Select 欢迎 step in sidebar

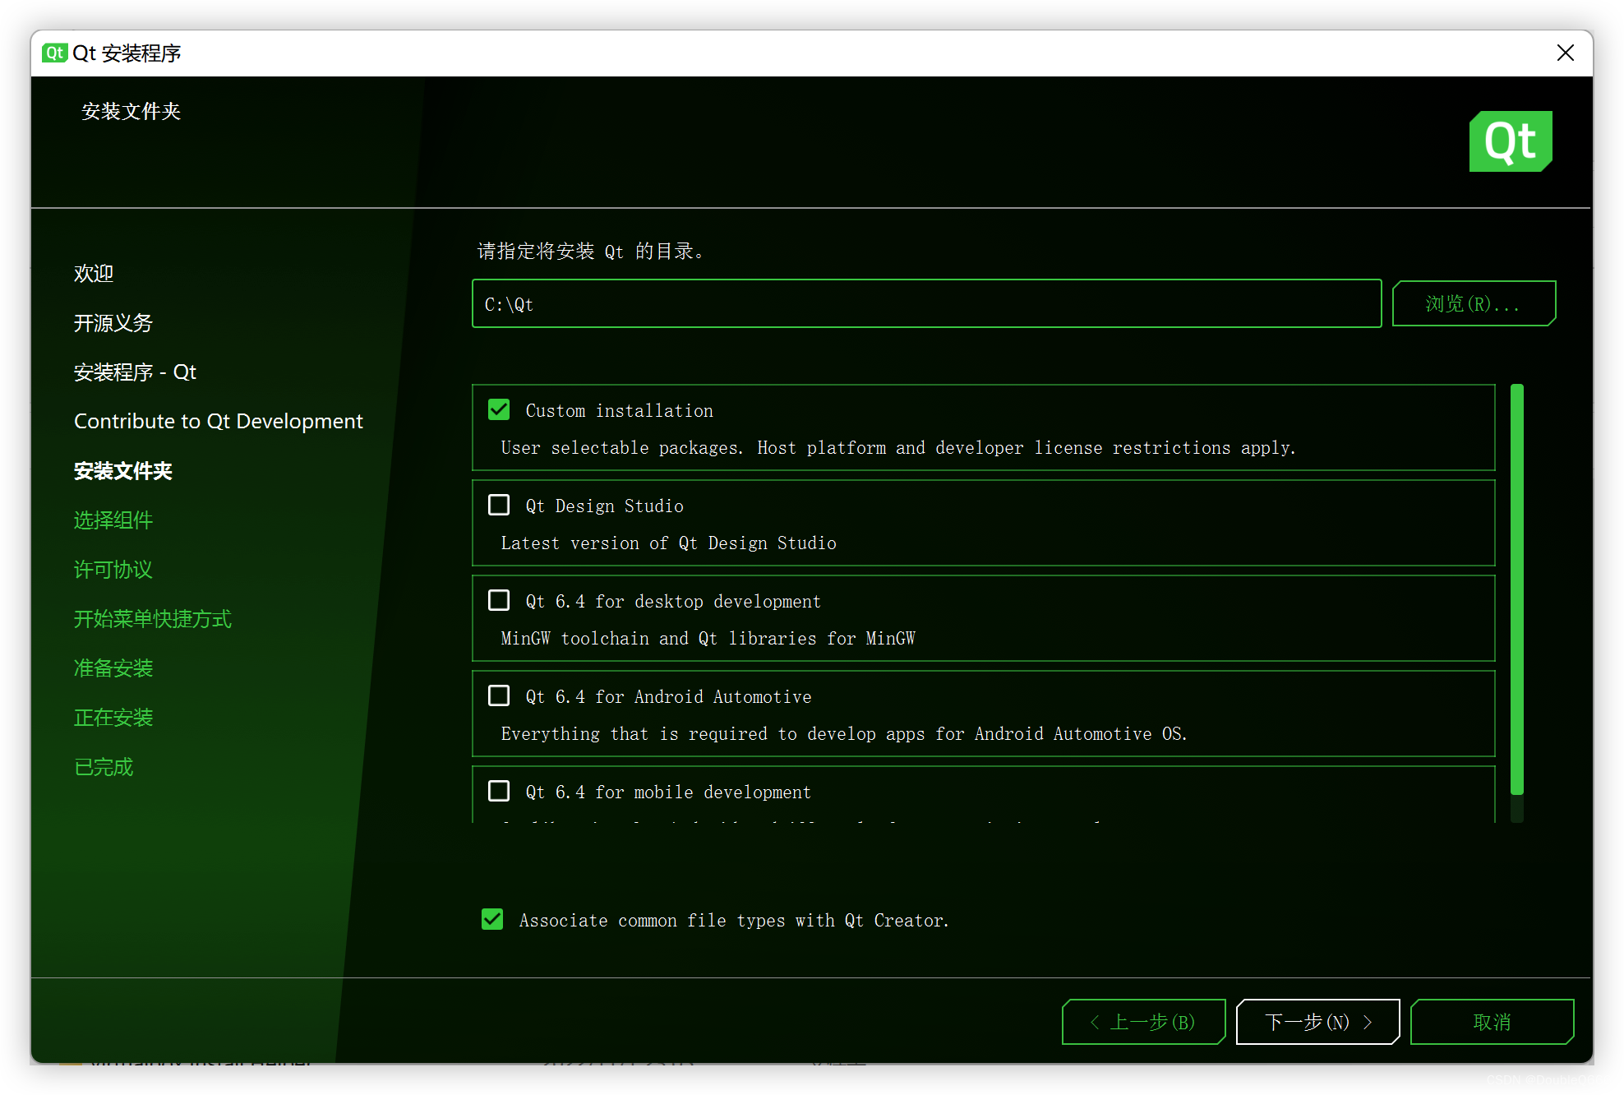pyautogui.click(x=94, y=274)
